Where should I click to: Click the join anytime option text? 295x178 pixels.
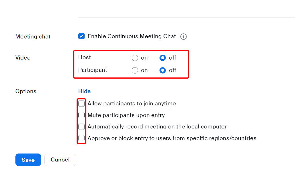tap(131, 103)
